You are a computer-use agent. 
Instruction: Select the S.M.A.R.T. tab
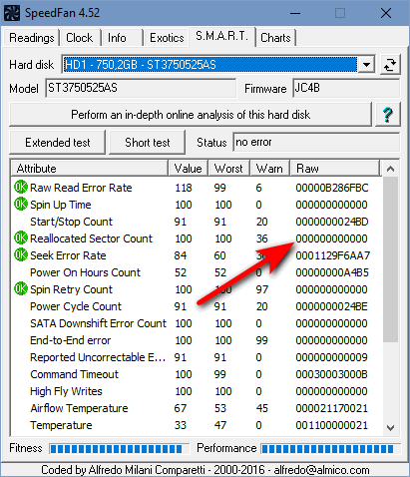point(222,36)
